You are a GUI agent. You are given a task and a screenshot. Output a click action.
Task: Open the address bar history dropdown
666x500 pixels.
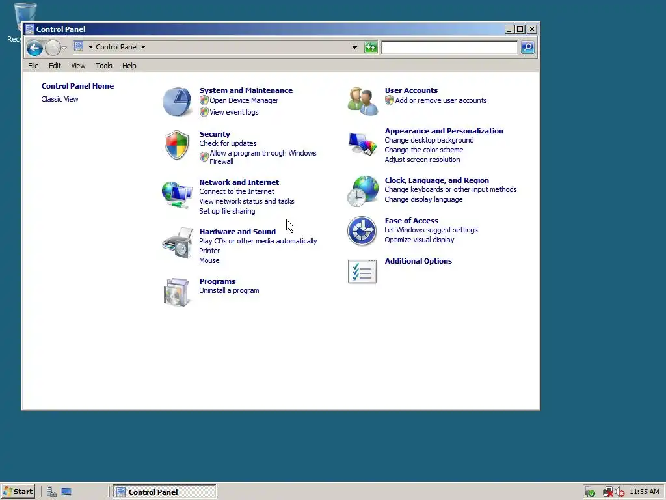(354, 47)
